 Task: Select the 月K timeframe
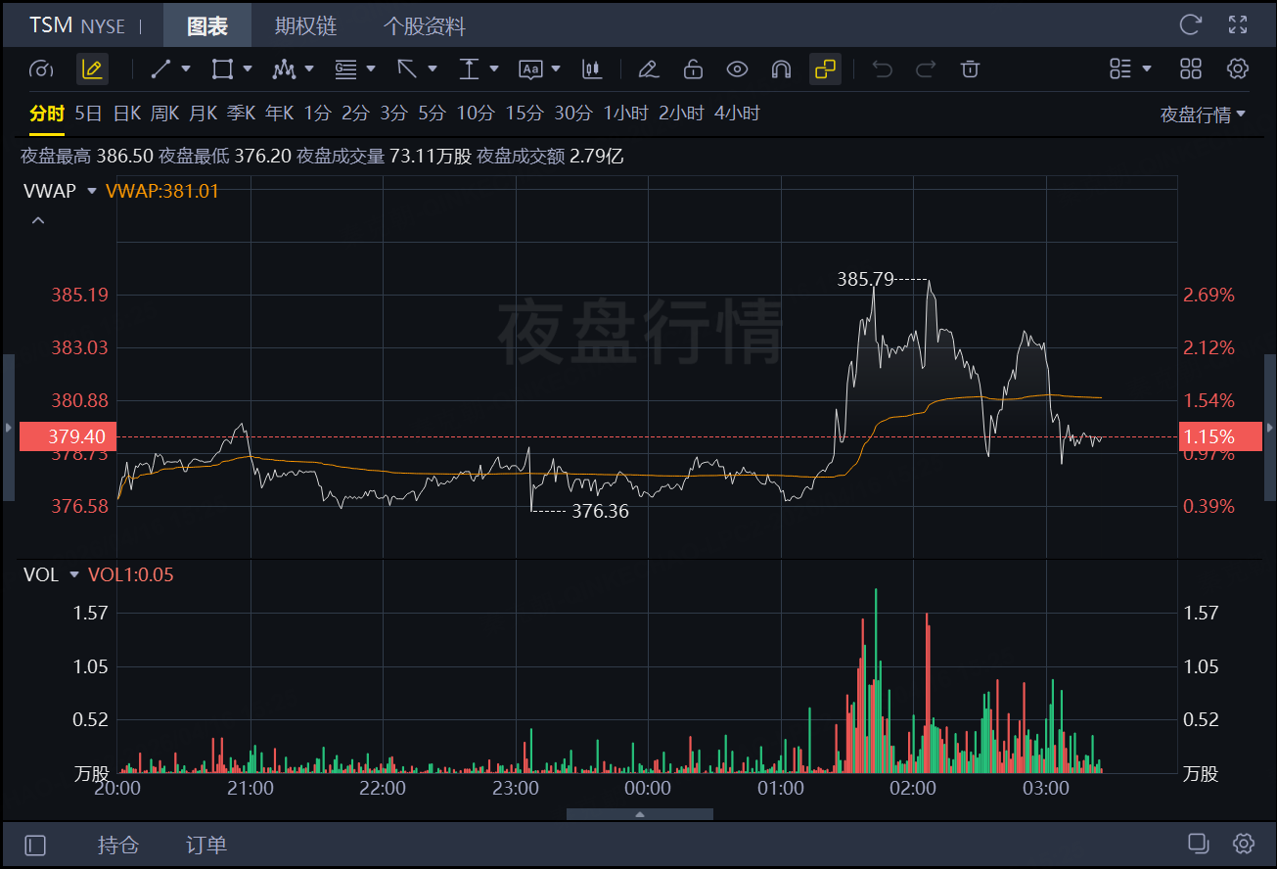tap(203, 114)
